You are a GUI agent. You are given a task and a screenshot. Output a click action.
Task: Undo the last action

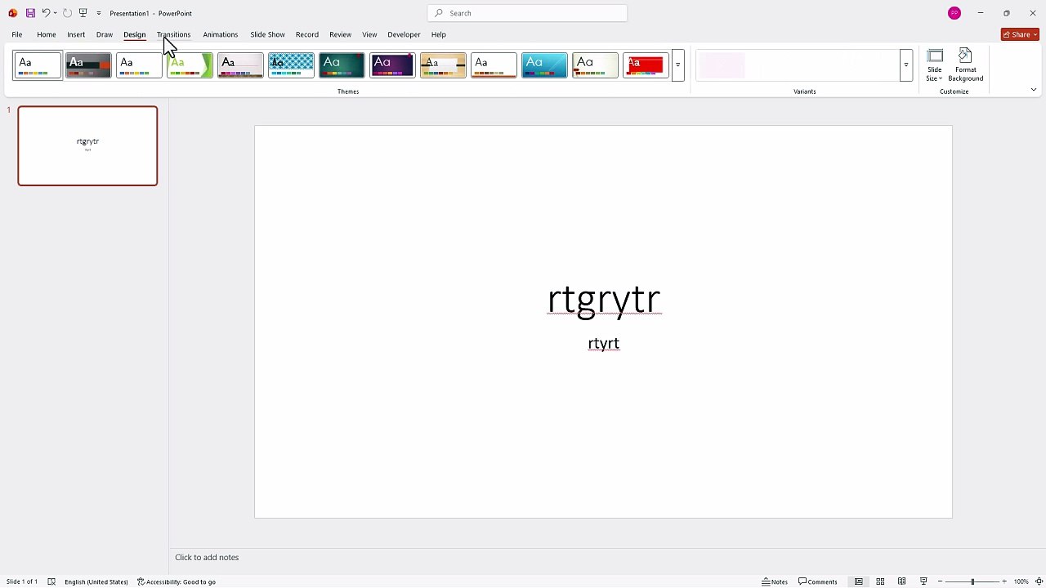pyautogui.click(x=46, y=13)
